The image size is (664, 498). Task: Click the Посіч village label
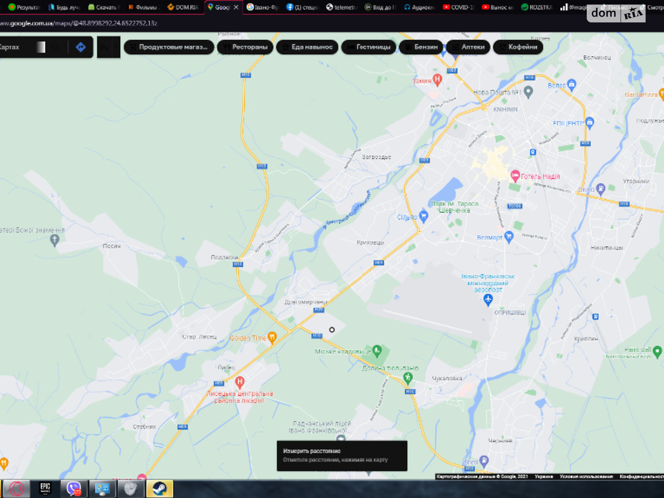112,246
